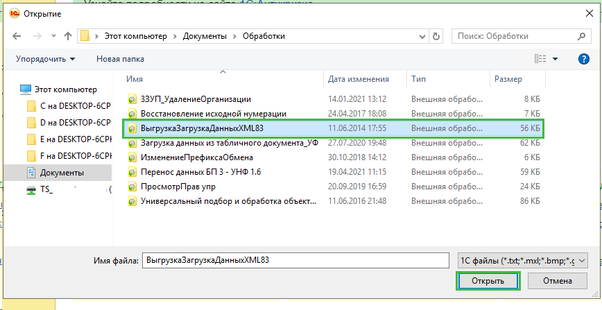Click TS_ network drive icon
The height and width of the screenshot is (310, 602).
click(x=31, y=190)
